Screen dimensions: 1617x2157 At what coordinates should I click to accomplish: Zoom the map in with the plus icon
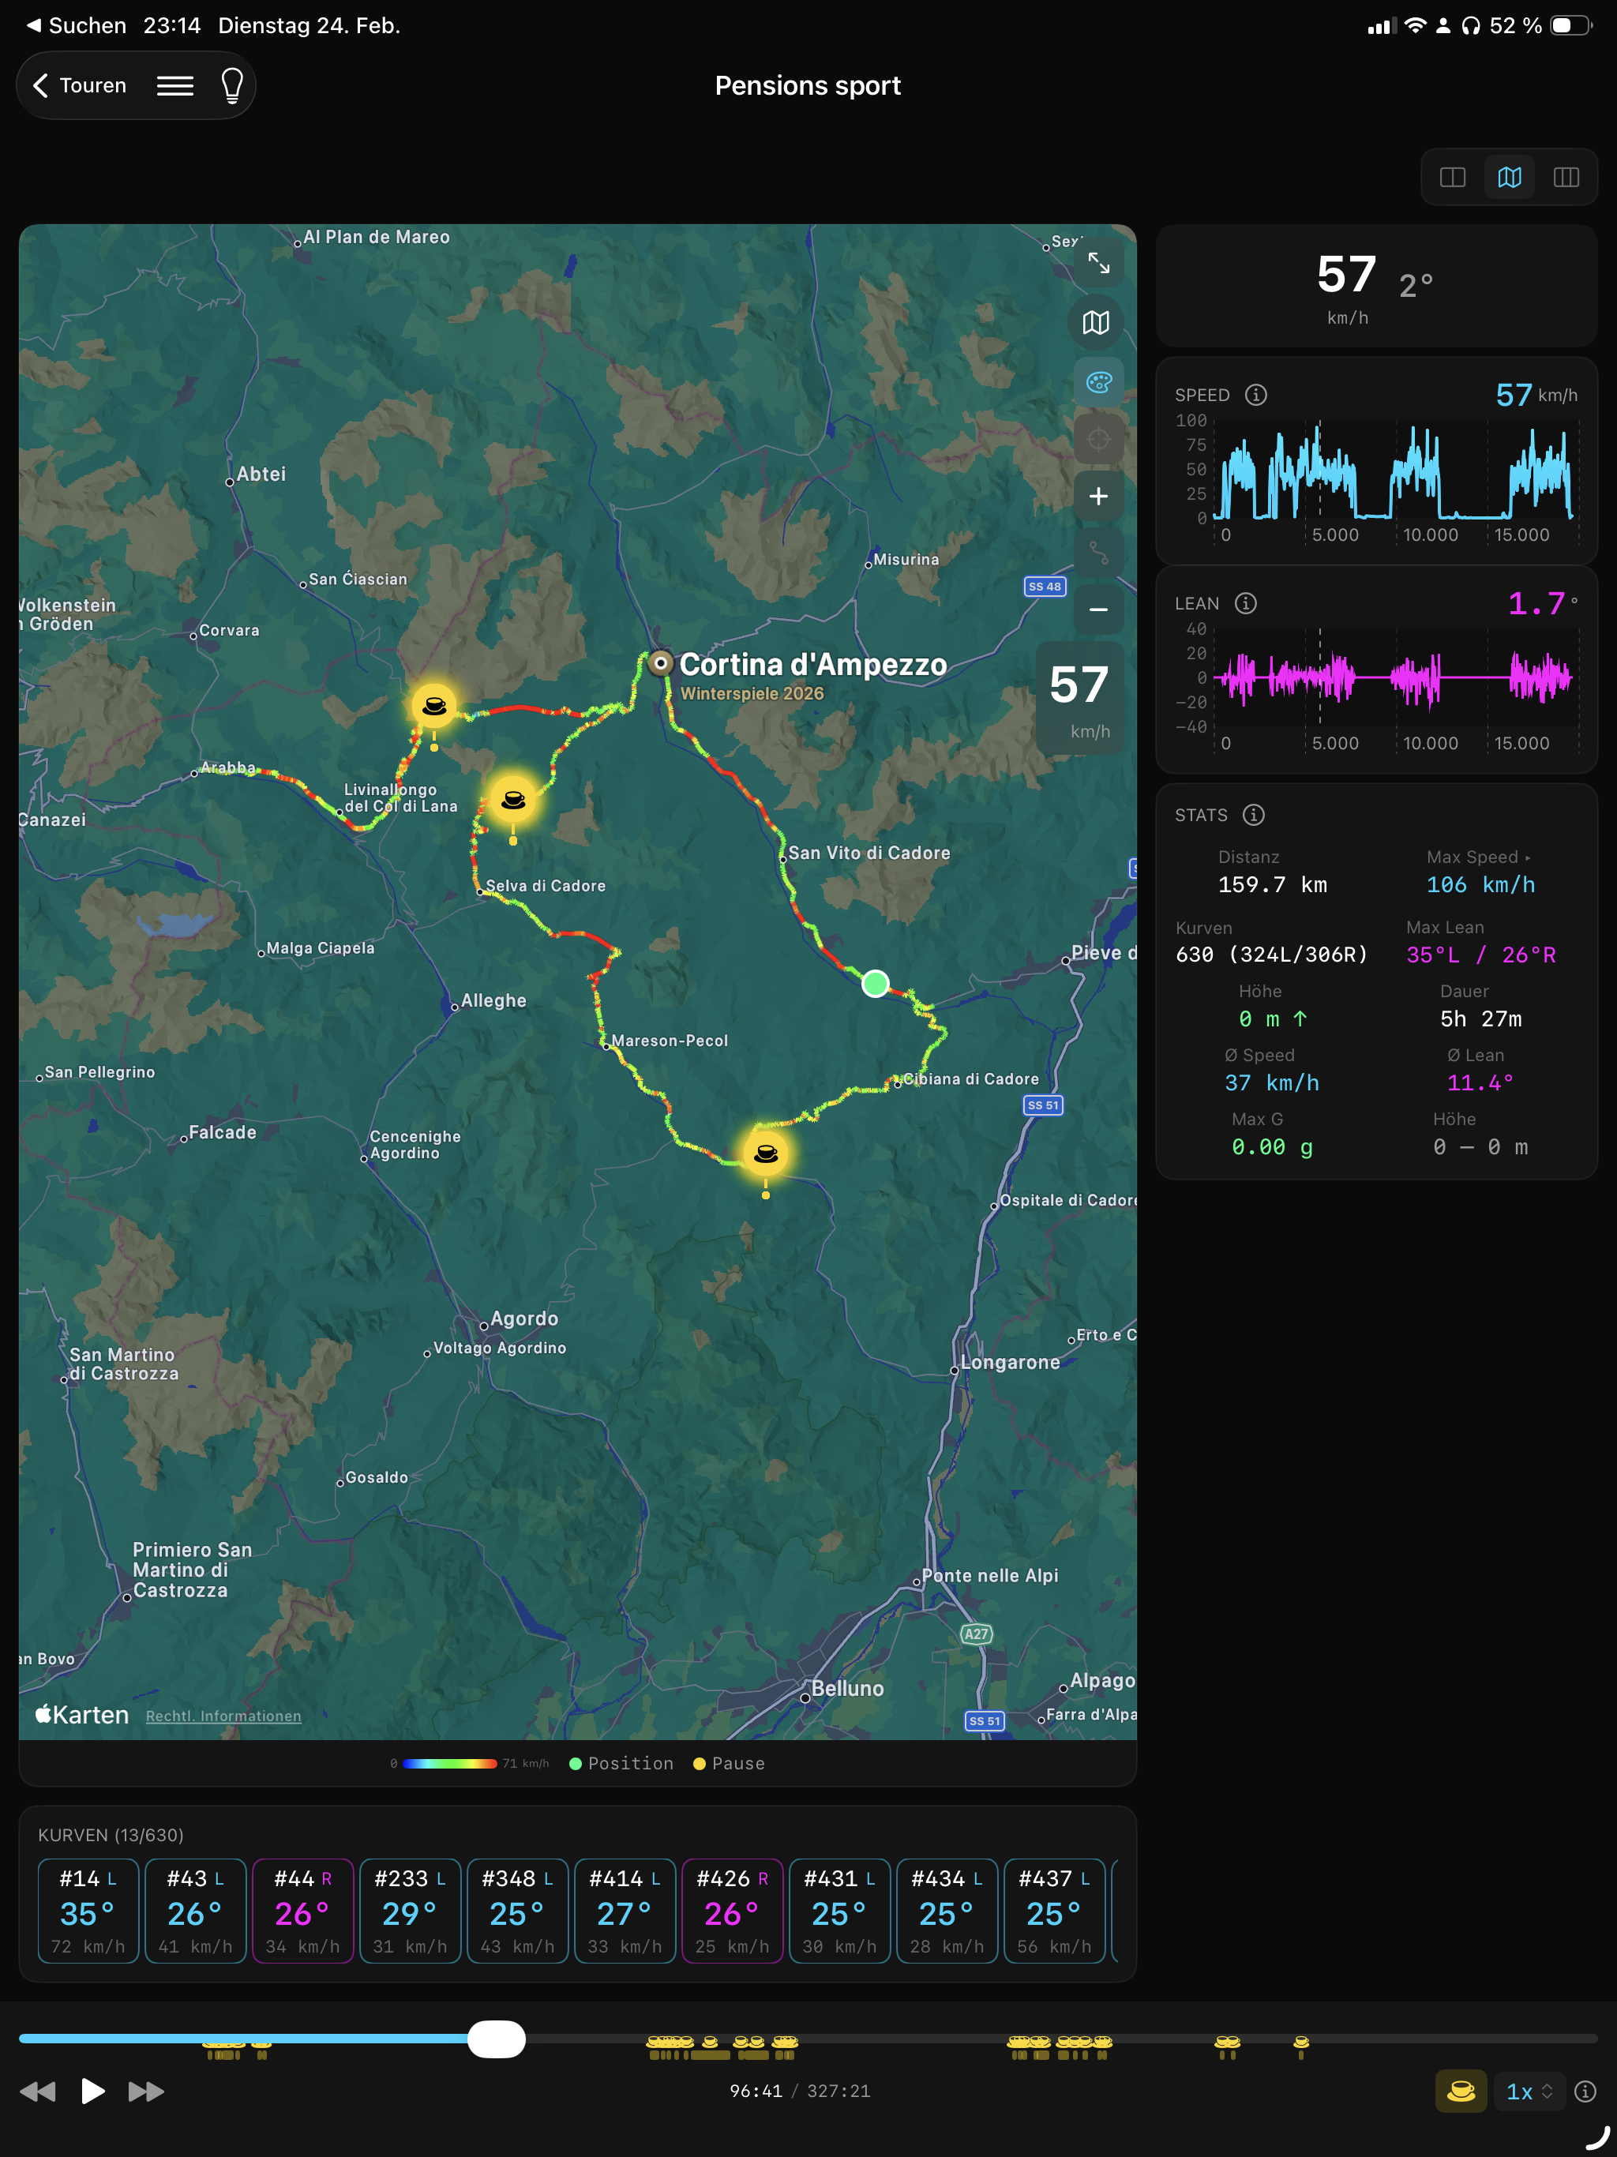[x=1098, y=497]
